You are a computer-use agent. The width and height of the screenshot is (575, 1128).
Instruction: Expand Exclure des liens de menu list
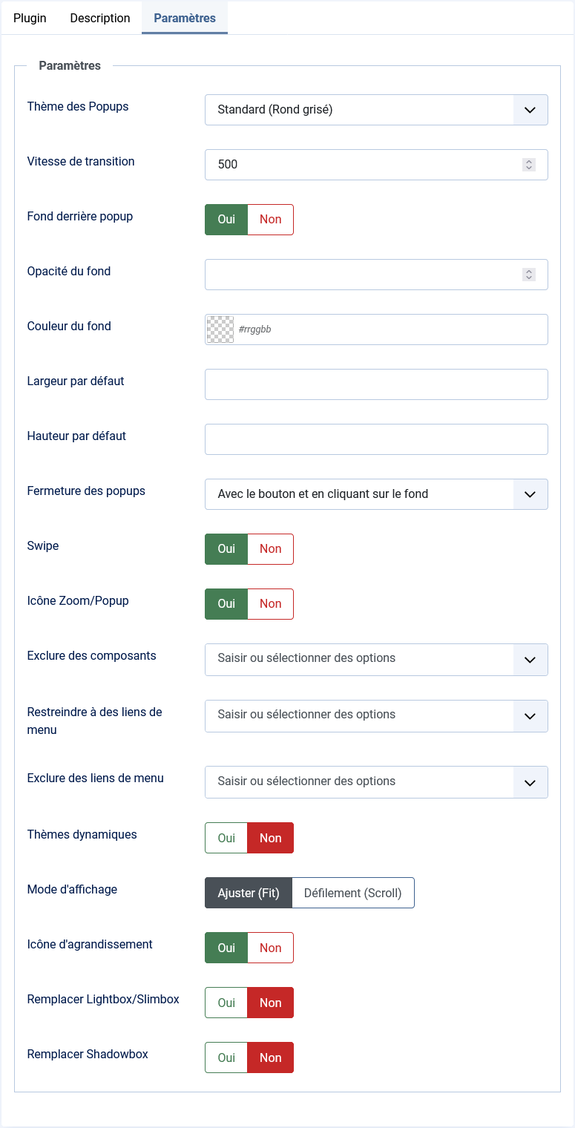530,782
